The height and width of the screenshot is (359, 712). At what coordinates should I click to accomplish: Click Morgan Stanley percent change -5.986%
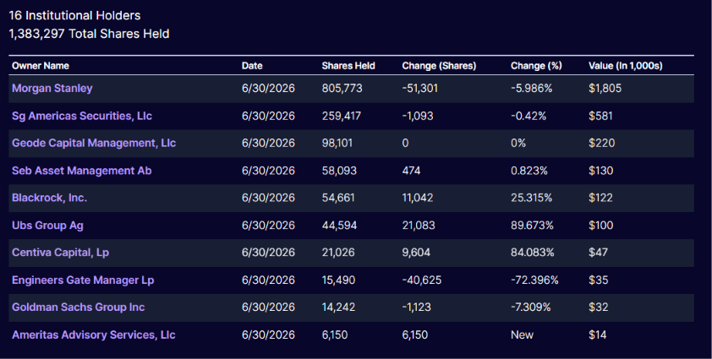click(532, 89)
